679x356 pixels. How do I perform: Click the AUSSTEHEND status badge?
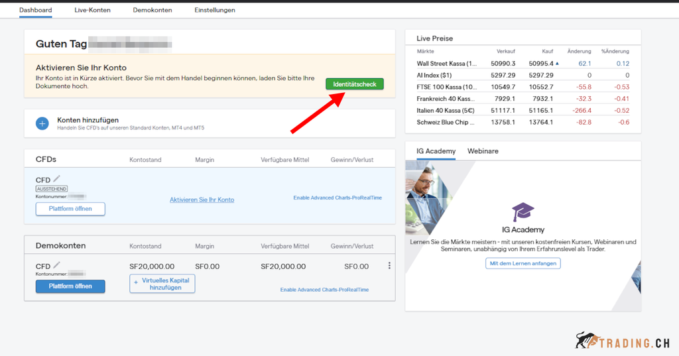coord(52,189)
